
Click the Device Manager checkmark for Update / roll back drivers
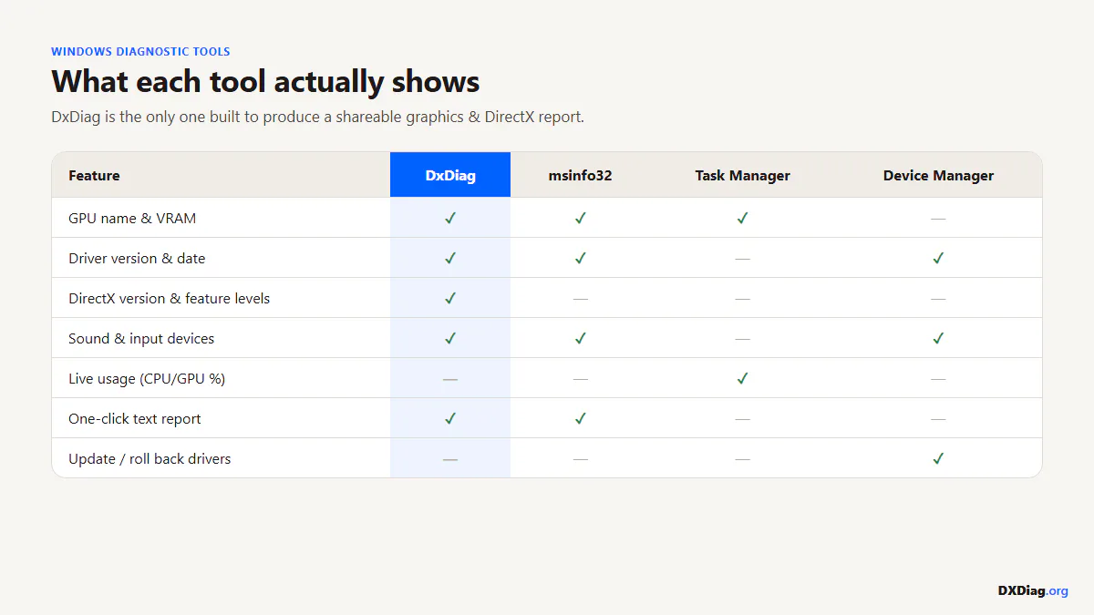pos(938,458)
